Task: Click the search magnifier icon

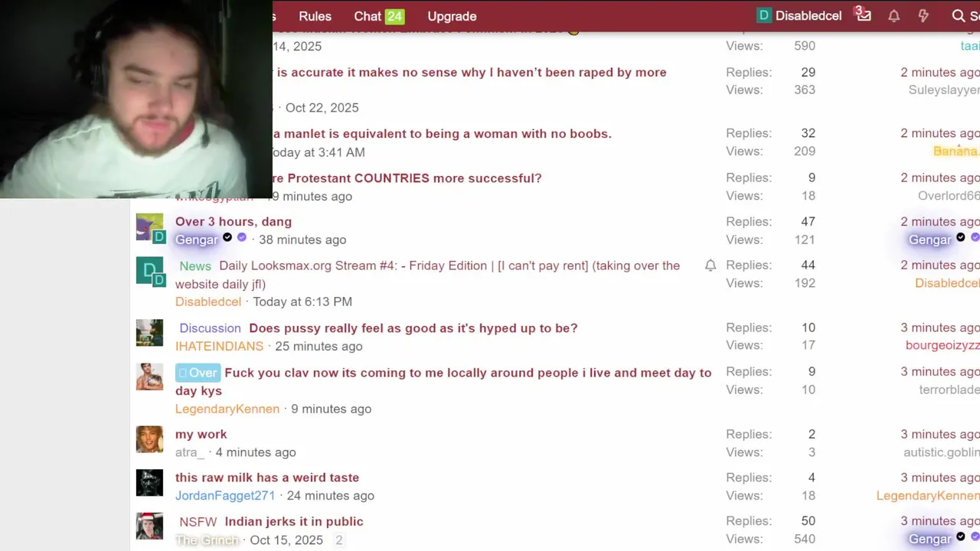Action: coord(958,16)
